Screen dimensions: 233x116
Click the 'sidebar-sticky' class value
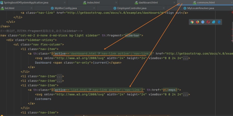(x=40, y=40)
